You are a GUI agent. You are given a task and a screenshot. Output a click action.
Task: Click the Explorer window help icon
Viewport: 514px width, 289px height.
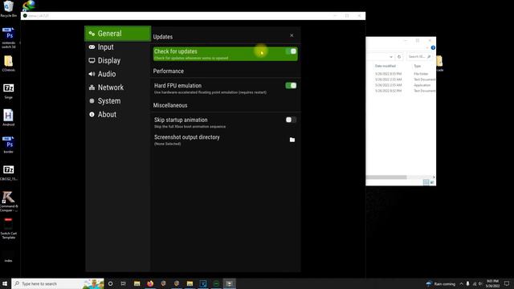(433, 48)
